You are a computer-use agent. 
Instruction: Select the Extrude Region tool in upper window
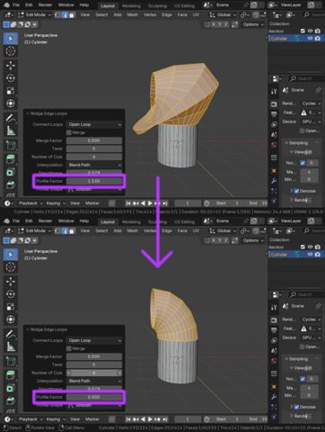pos(11,159)
